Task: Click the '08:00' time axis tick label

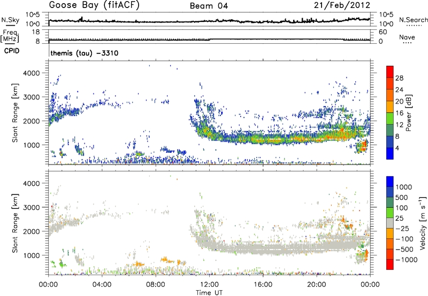Action: 155,285
